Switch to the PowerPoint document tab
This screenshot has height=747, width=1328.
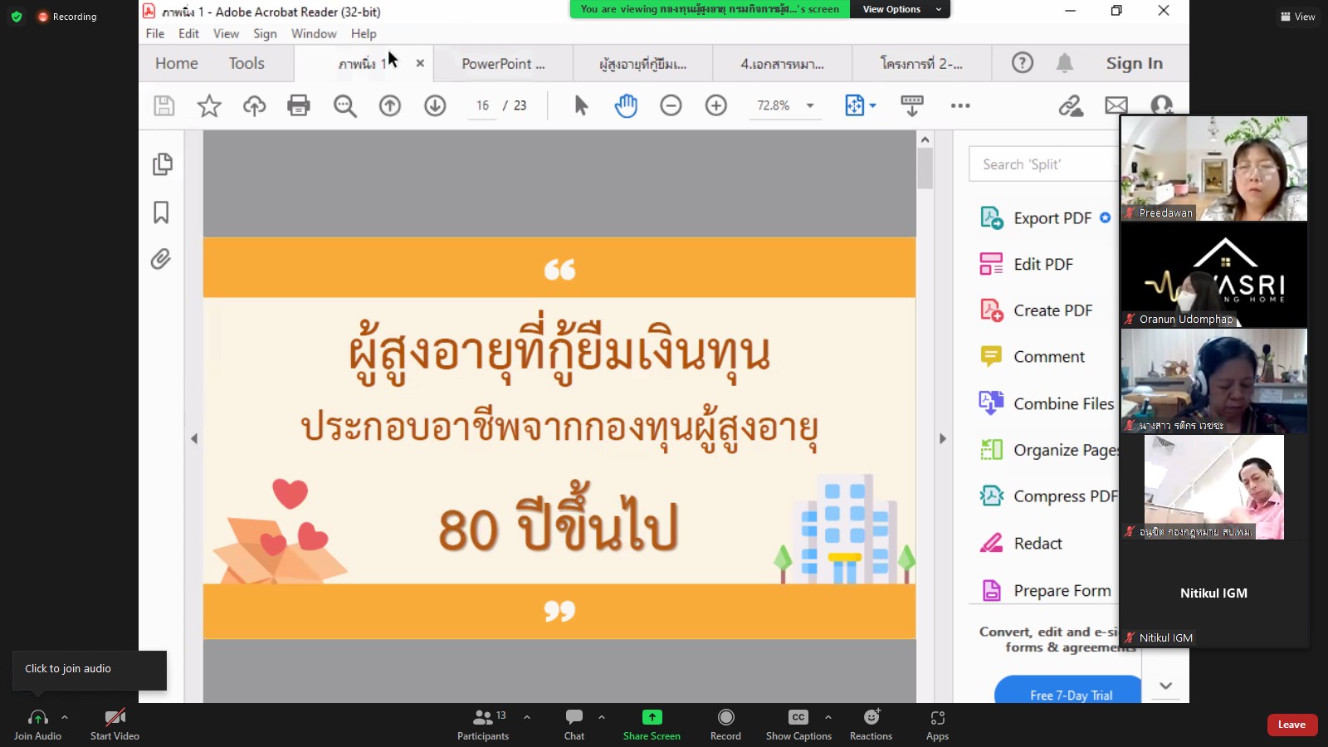(504, 64)
